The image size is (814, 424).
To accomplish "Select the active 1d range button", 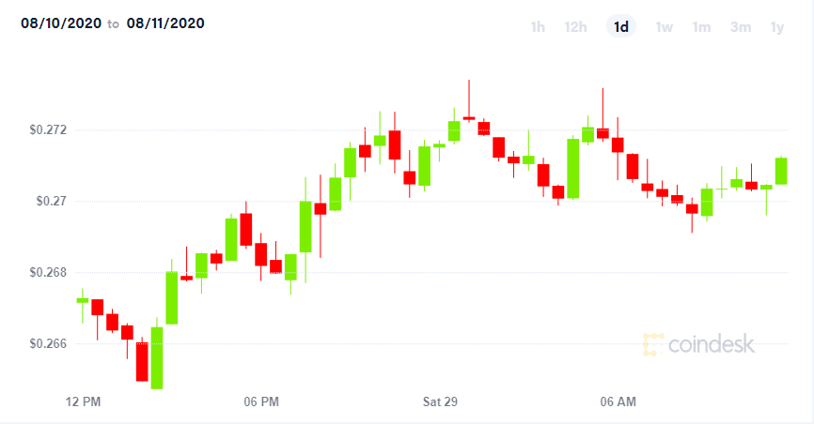I will click(x=621, y=27).
